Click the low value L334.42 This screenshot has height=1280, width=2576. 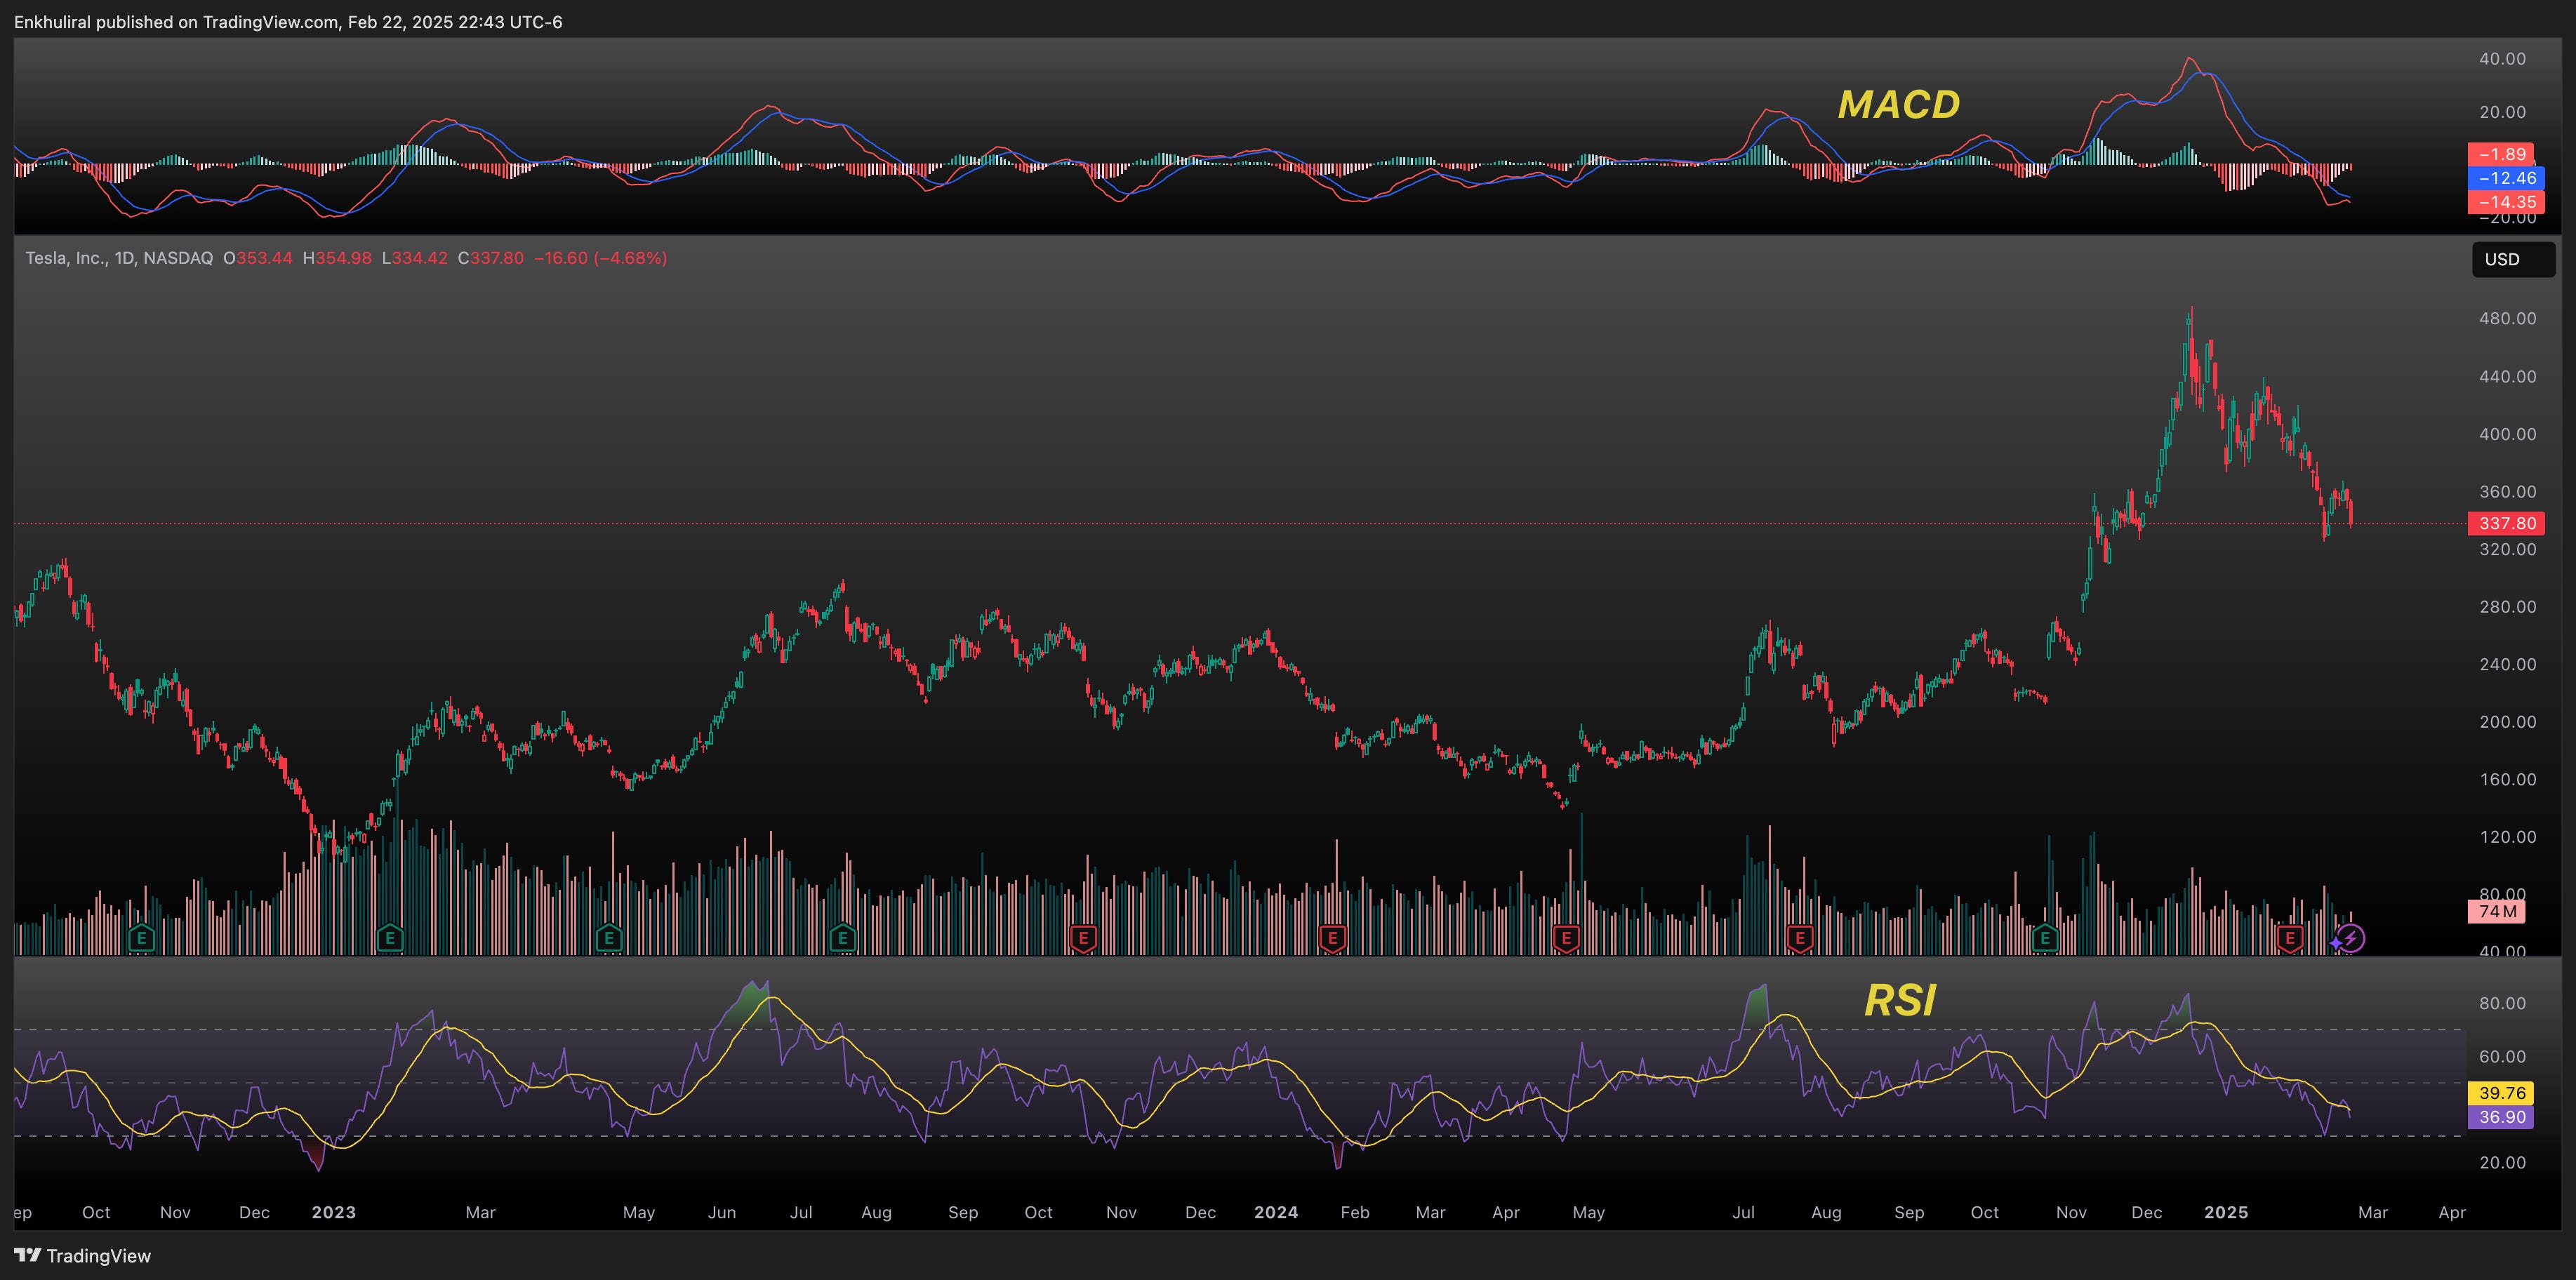(415, 258)
